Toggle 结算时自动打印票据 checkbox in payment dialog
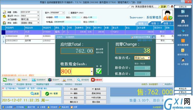 pos(132,37)
